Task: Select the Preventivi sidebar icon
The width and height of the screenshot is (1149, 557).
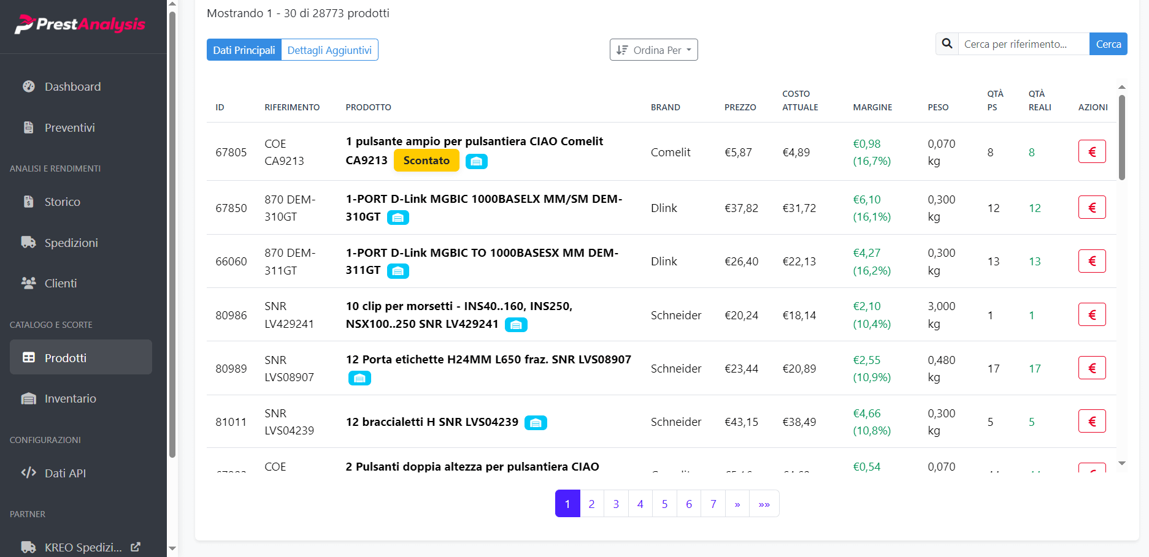Action: pyautogui.click(x=28, y=127)
